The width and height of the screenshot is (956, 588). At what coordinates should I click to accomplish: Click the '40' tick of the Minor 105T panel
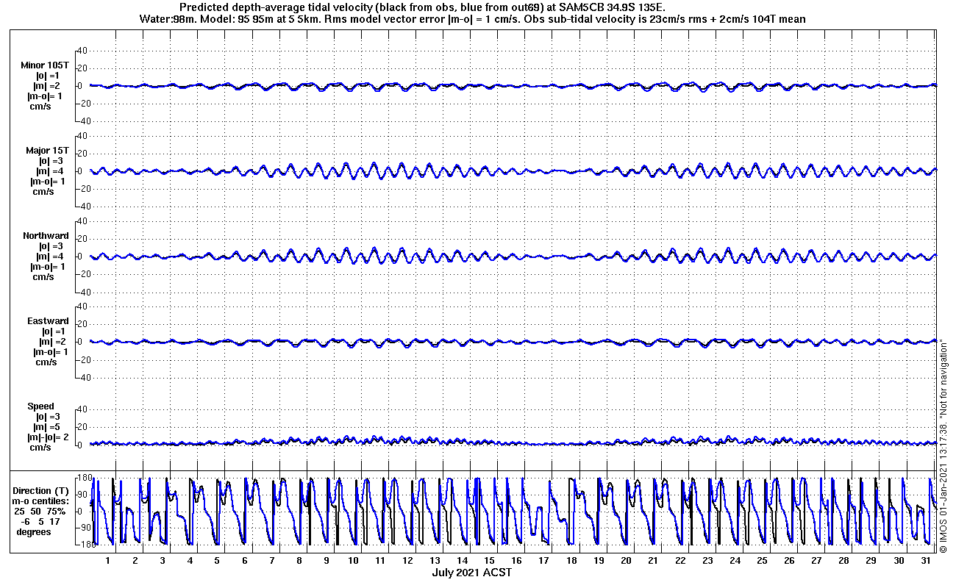click(x=82, y=51)
